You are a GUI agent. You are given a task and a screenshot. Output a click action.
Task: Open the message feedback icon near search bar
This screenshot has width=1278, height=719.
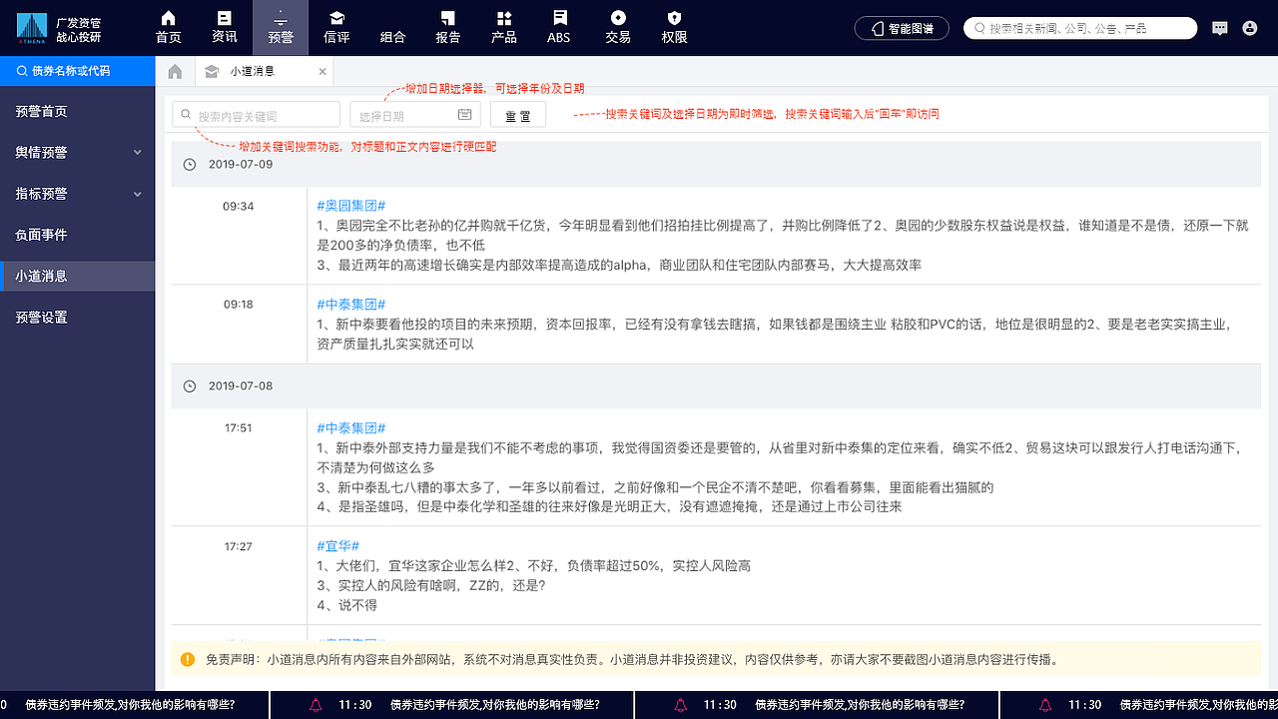coord(1219,28)
